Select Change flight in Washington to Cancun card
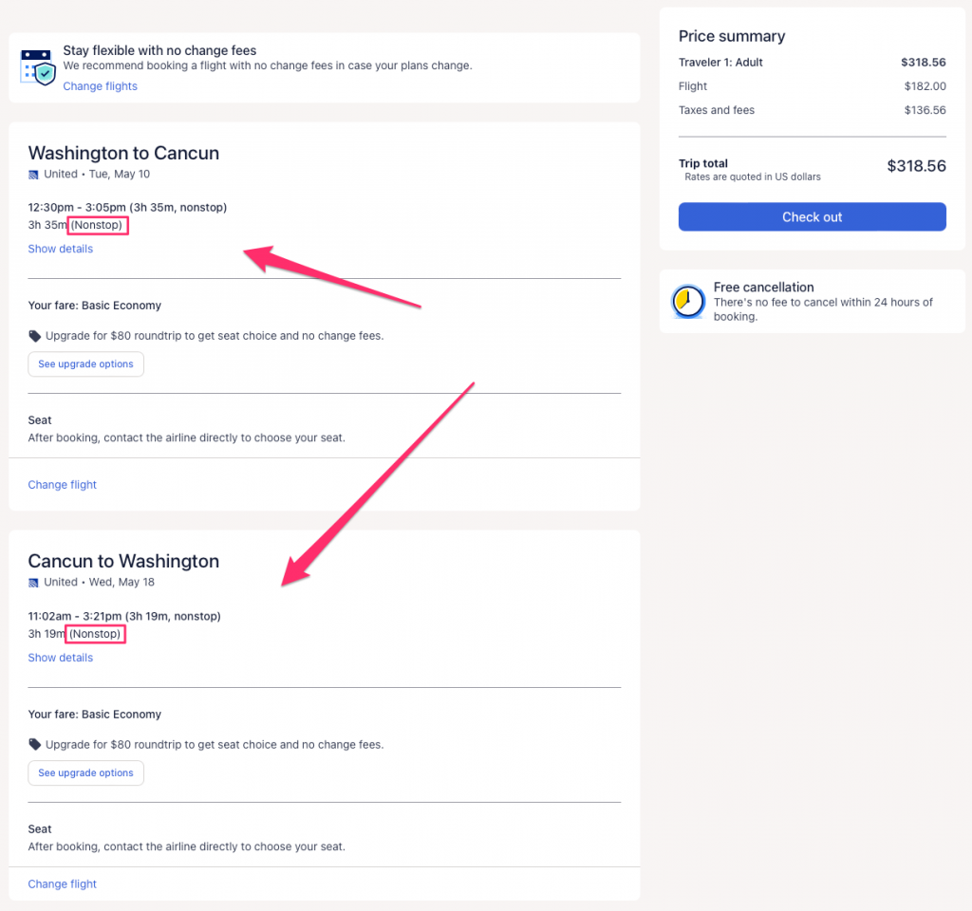This screenshot has width=972, height=911. [x=63, y=485]
